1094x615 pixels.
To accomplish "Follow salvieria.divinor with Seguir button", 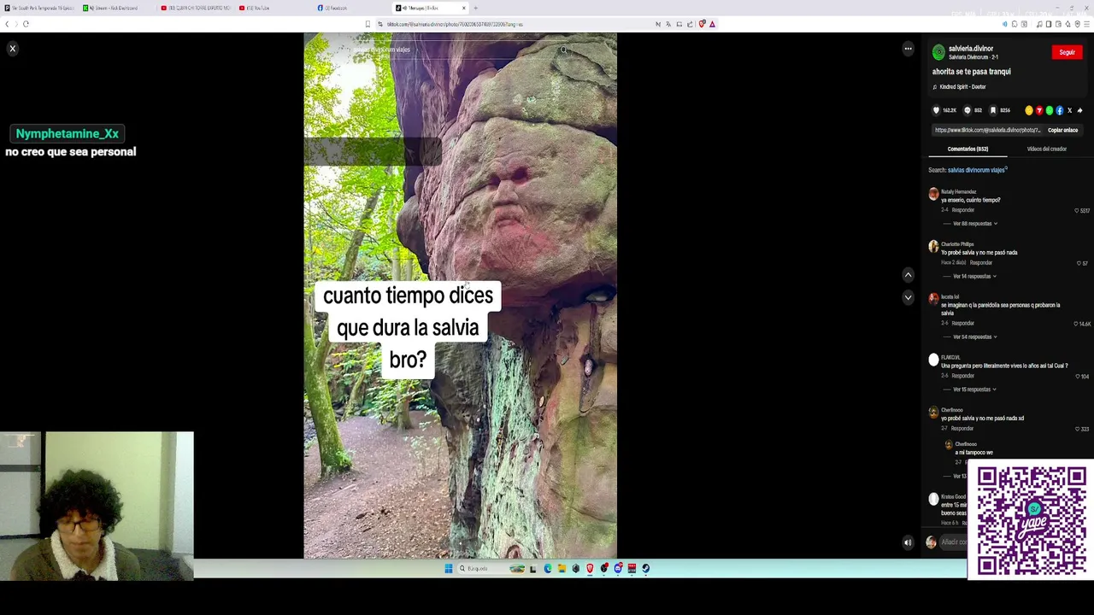I will coord(1067,52).
